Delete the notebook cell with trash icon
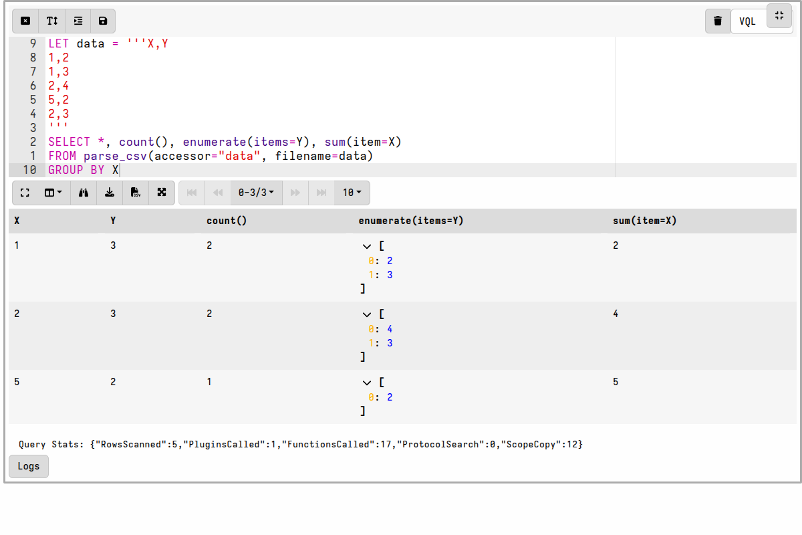 [718, 21]
